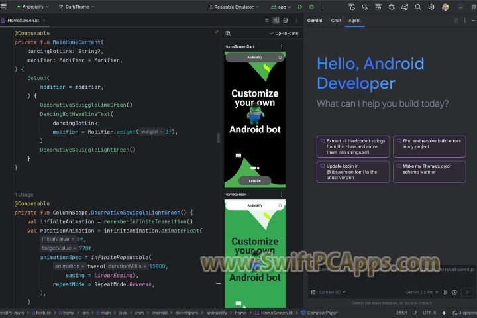Open the main hamburger menu
This screenshot has width=477, height=318.
(x=4, y=7)
